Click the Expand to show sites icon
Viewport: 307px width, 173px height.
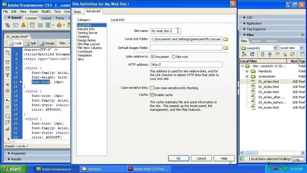[302, 54]
